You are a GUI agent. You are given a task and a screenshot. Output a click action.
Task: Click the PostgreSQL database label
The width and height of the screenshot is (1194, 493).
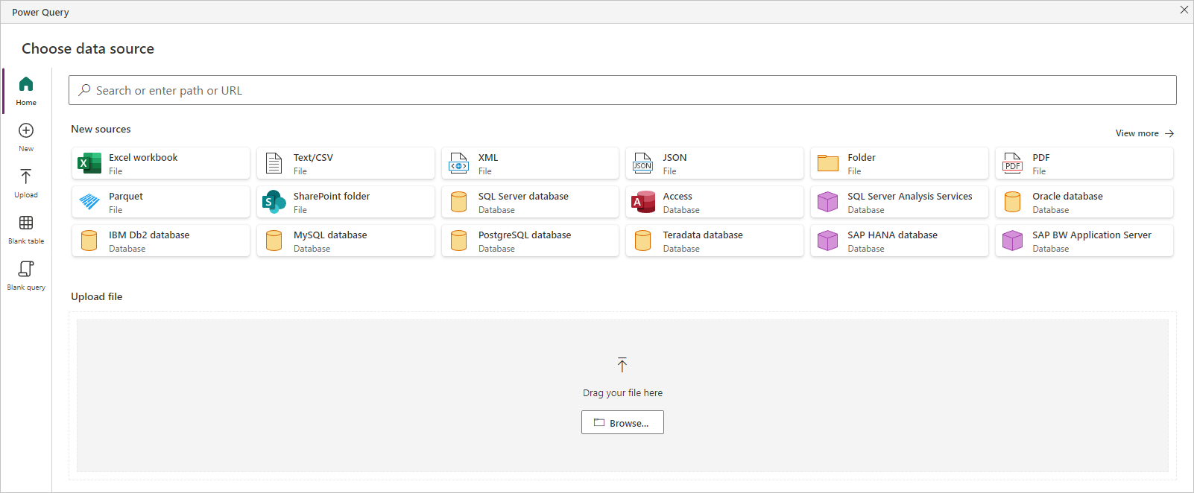click(x=525, y=235)
